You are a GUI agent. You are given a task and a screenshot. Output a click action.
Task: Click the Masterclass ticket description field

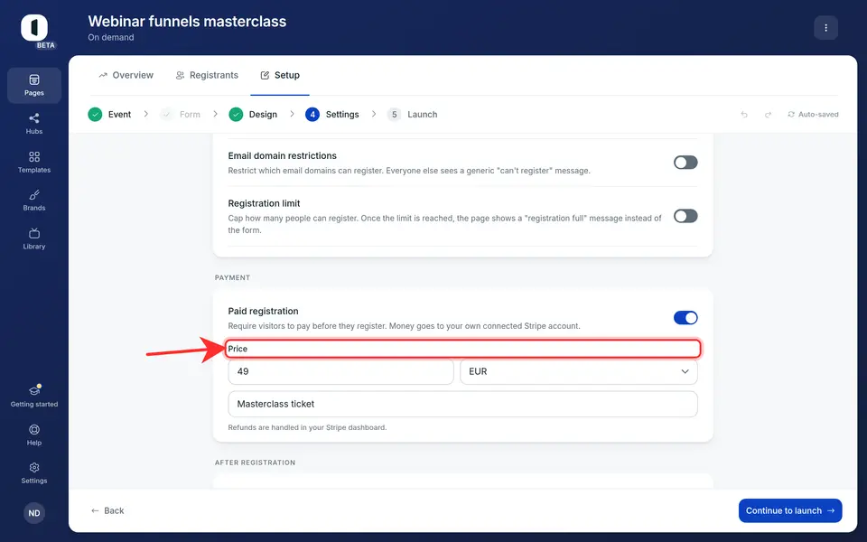(462, 405)
